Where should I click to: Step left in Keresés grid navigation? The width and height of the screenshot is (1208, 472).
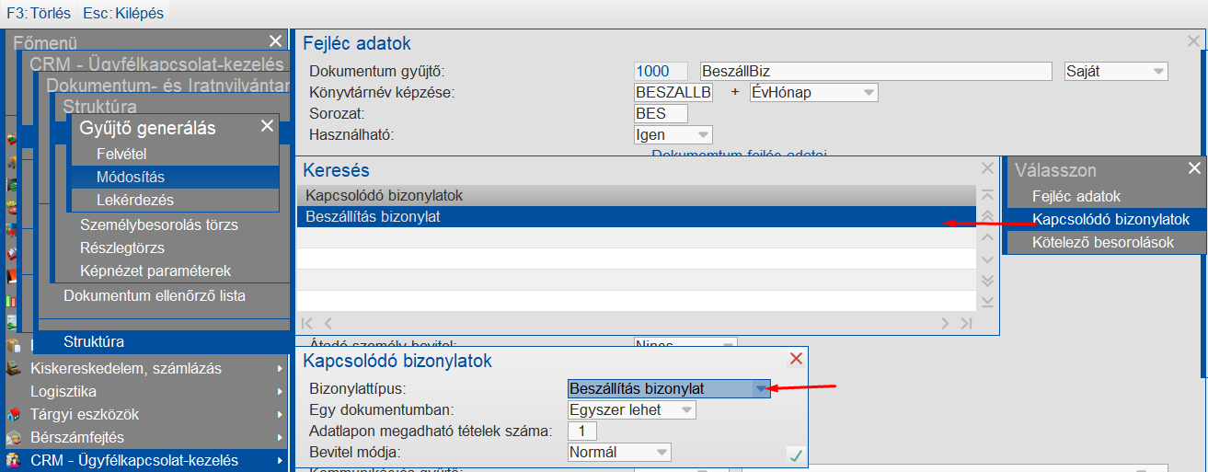point(328,323)
